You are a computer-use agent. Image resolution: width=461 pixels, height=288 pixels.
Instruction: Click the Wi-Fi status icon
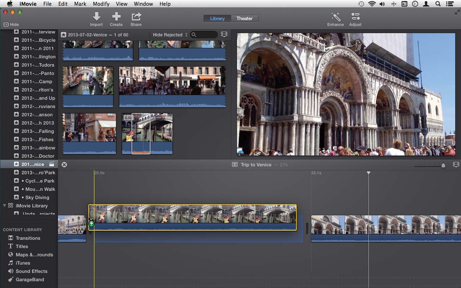coord(372,4)
